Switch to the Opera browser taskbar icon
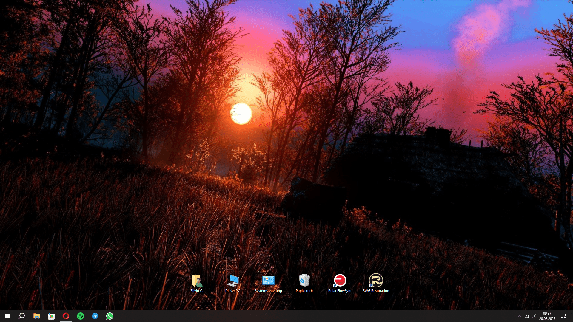 (66, 316)
